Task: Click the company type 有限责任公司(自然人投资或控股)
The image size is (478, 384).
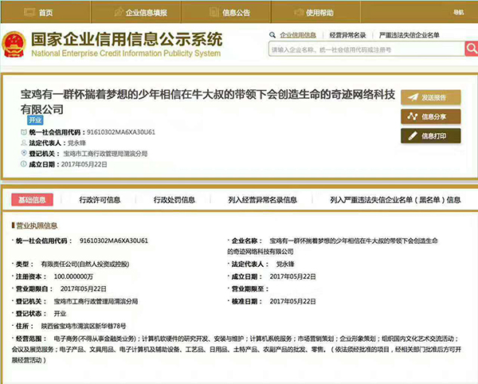Action: 85,264
